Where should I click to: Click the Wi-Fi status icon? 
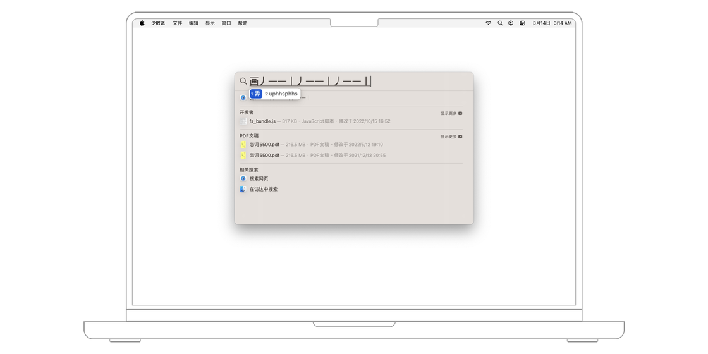(488, 23)
